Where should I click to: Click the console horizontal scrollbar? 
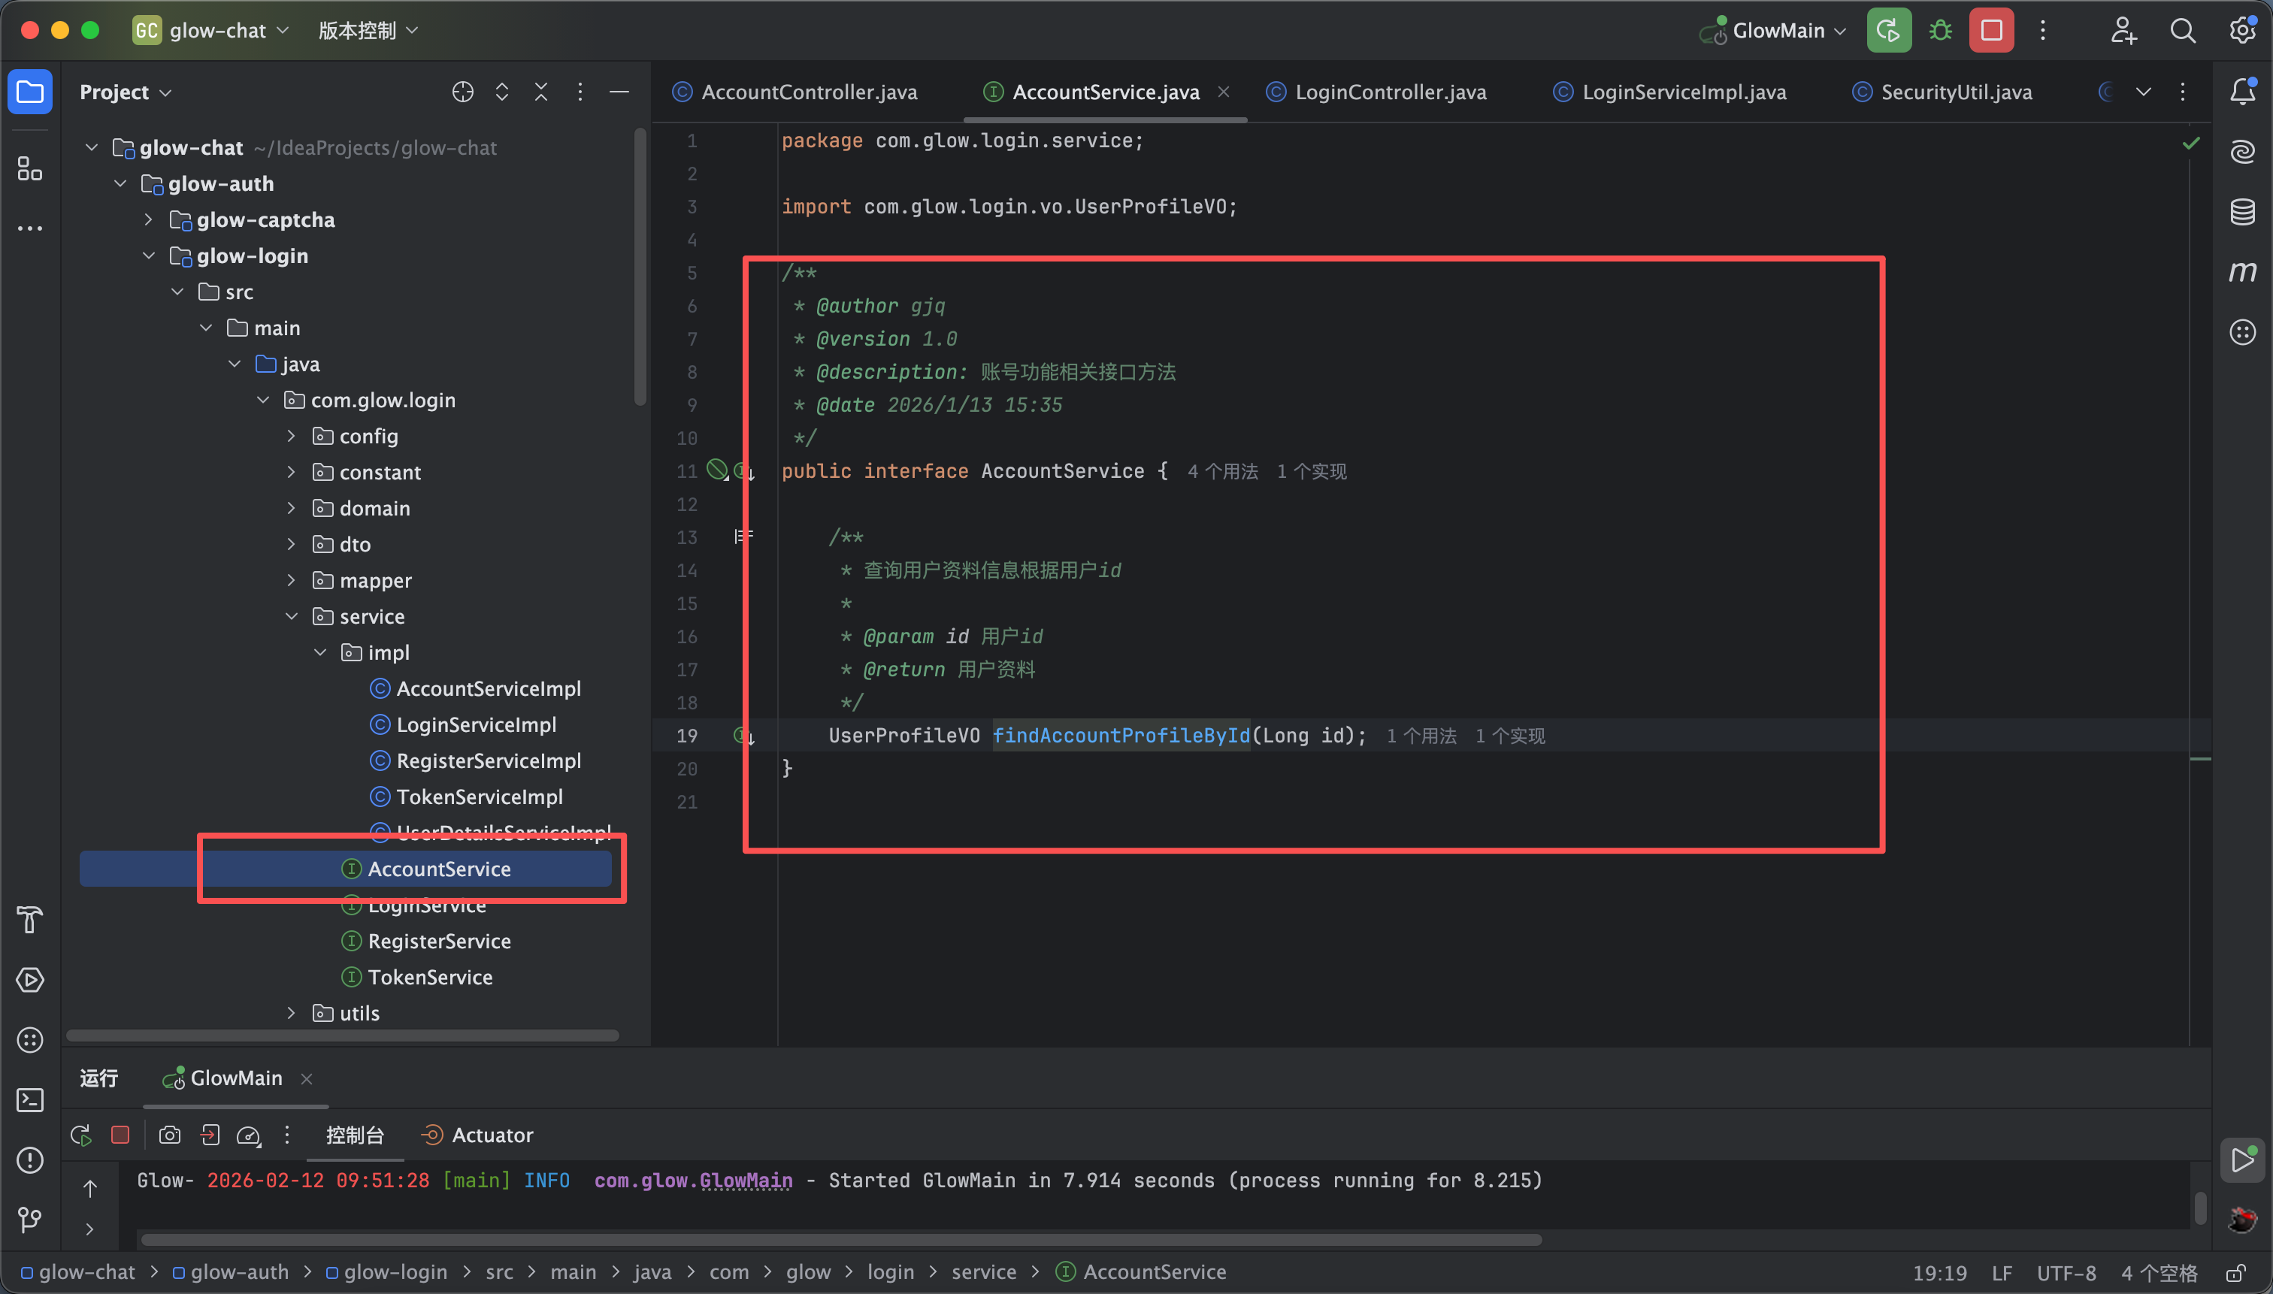[x=840, y=1240]
